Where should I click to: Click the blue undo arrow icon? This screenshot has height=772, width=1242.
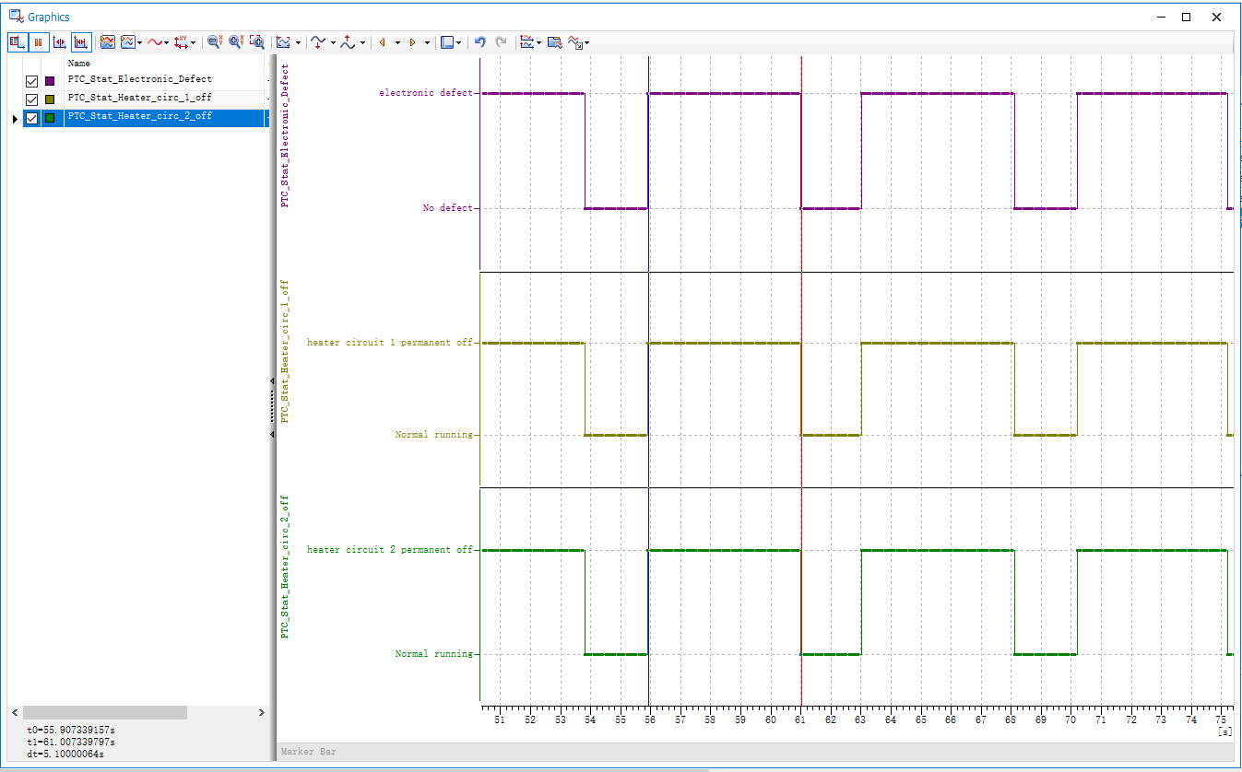(x=479, y=41)
